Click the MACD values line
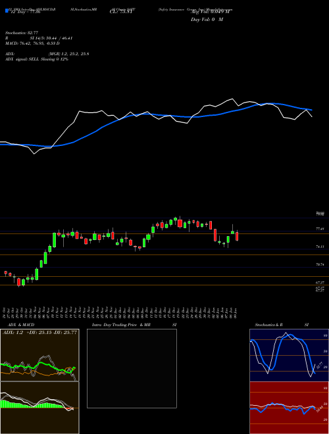 (32, 43)
